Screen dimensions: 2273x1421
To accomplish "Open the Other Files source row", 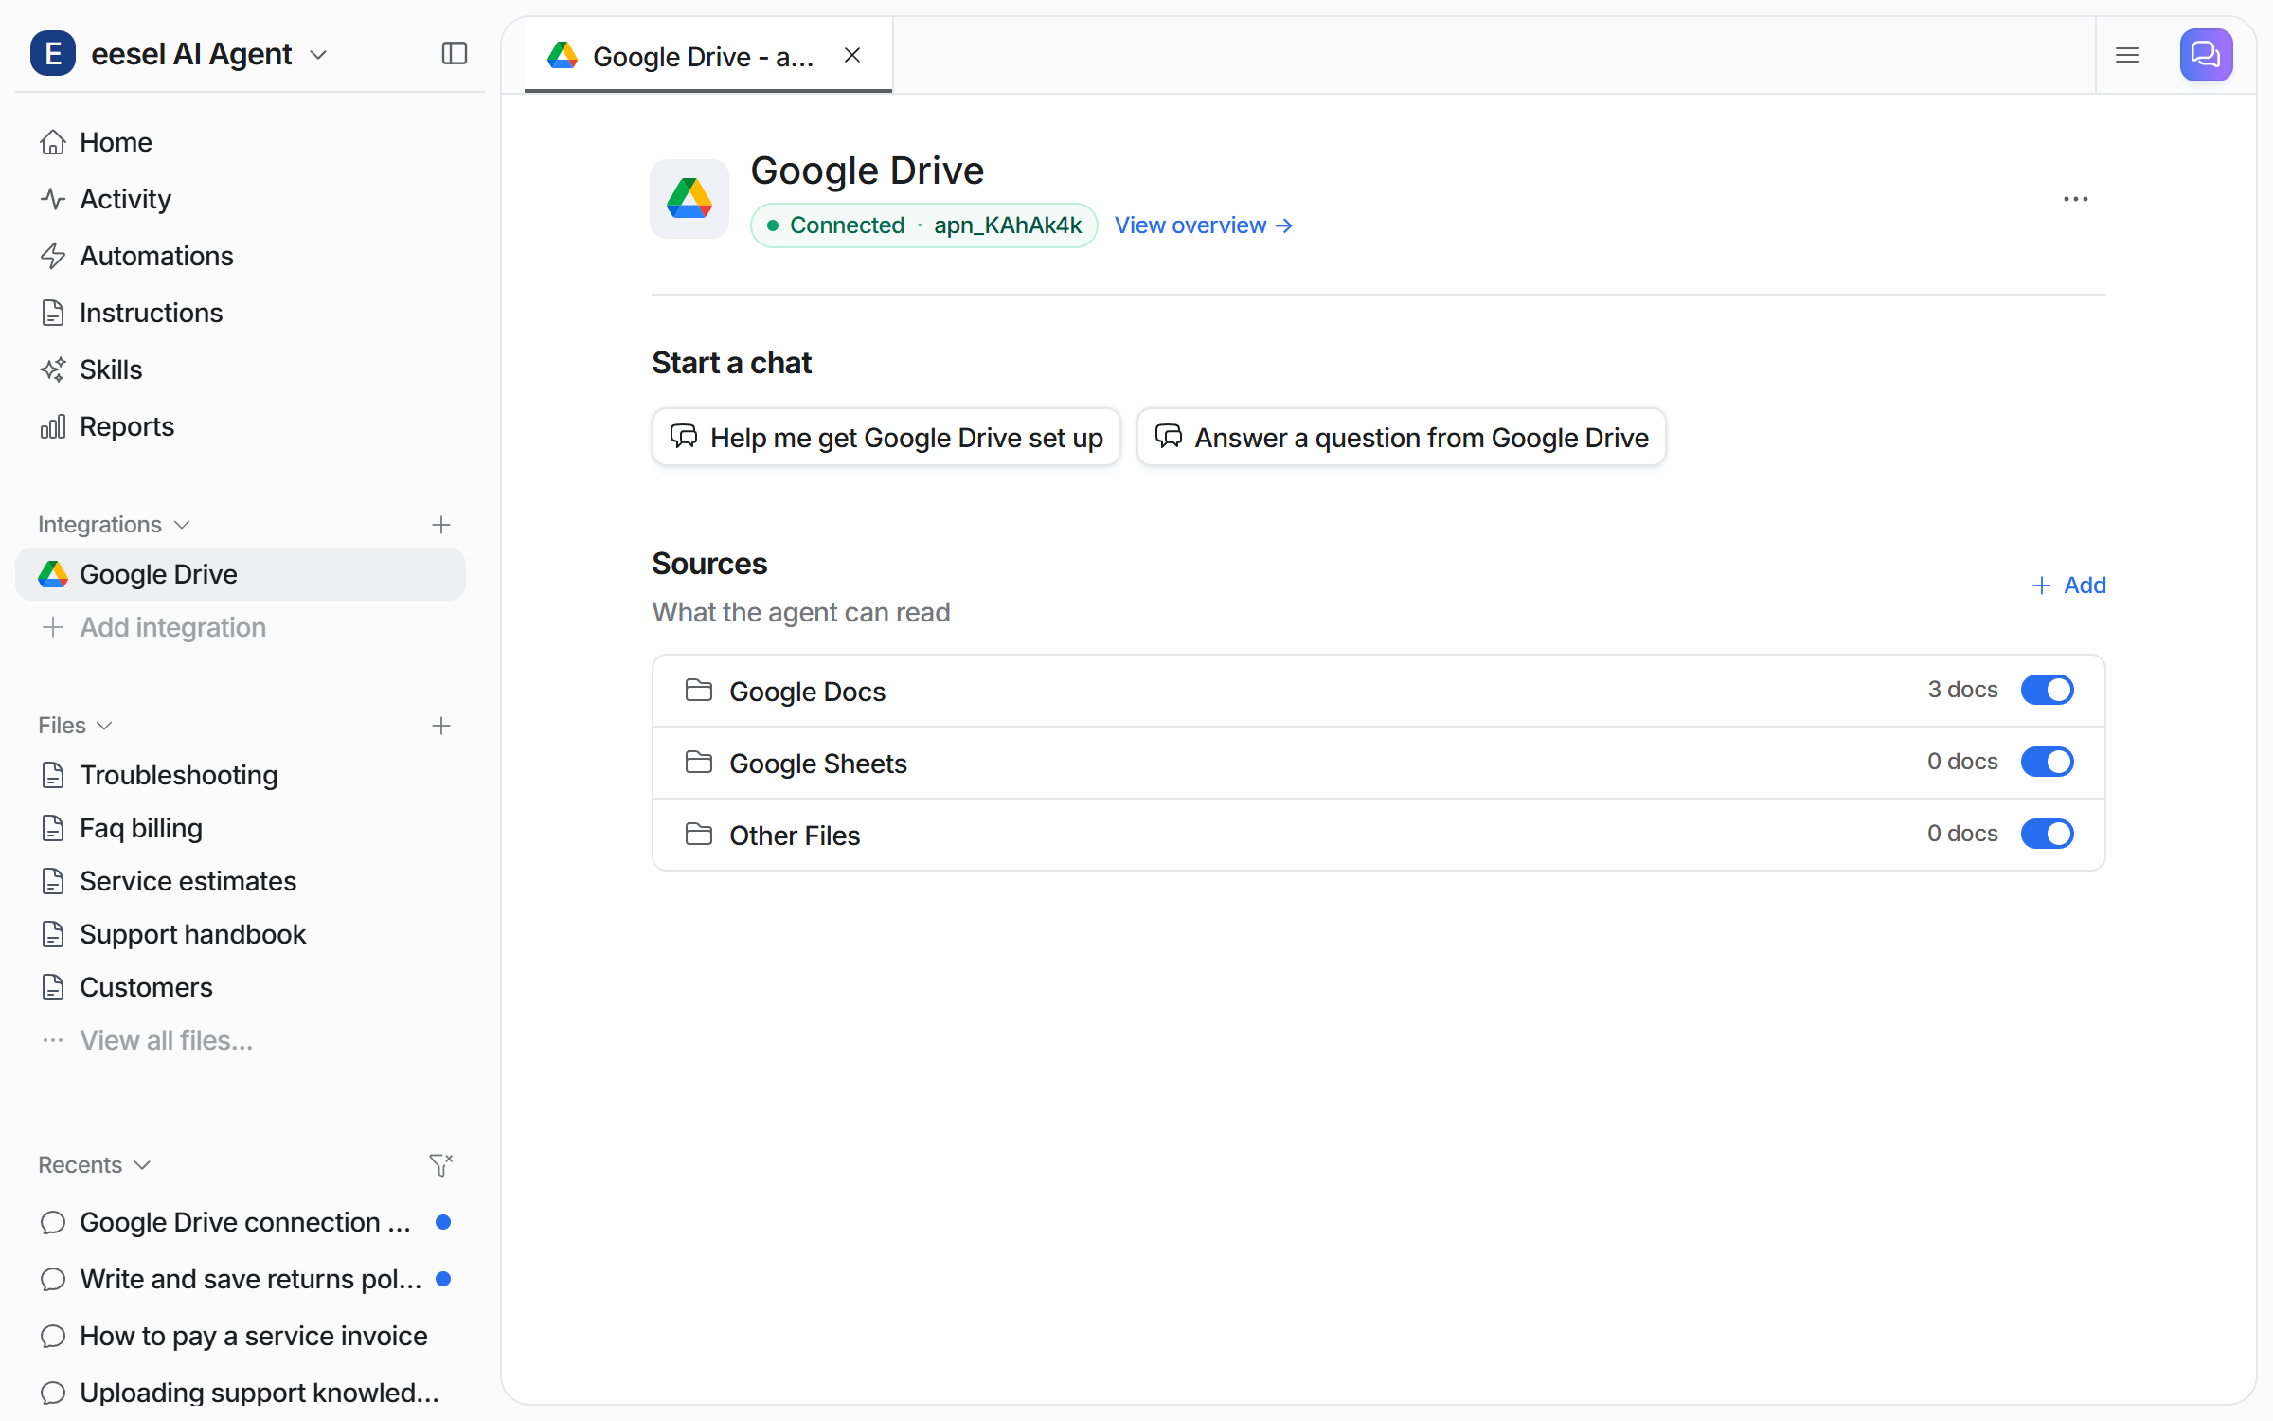I will point(1379,835).
